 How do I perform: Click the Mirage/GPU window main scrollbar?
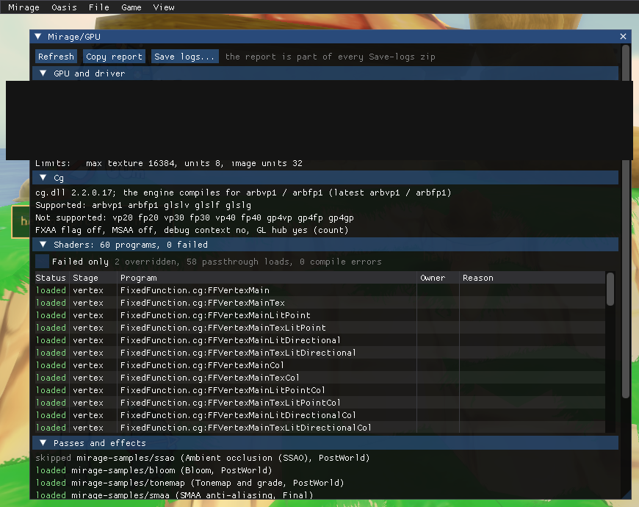[x=626, y=222]
